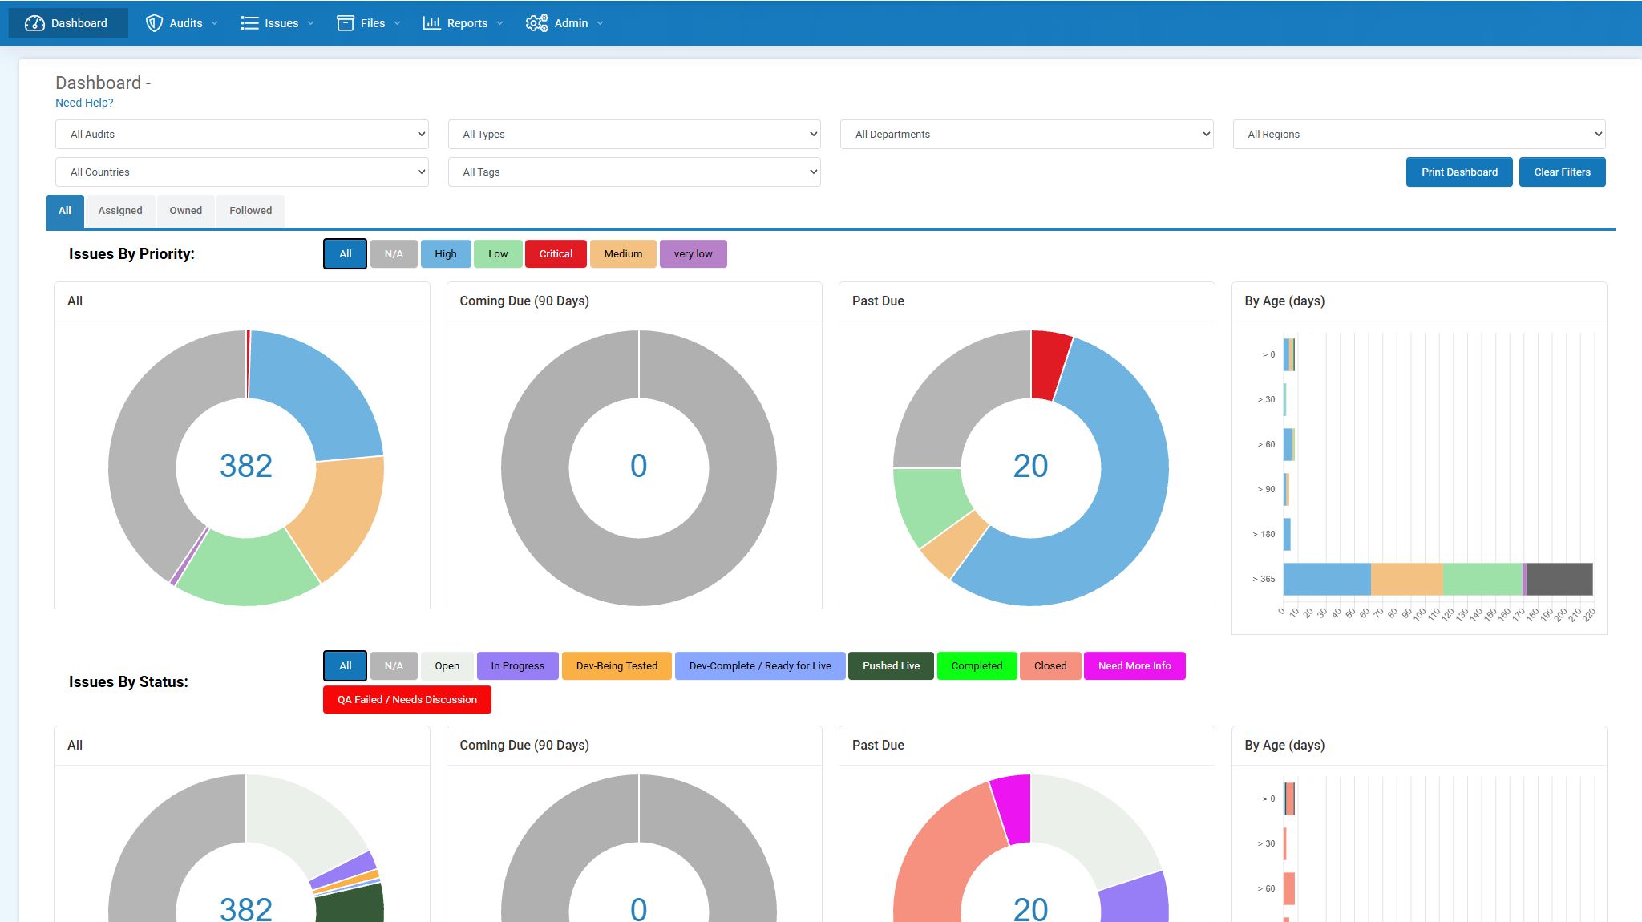Filter by In Progress status
This screenshot has width=1642, height=922.
(518, 665)
